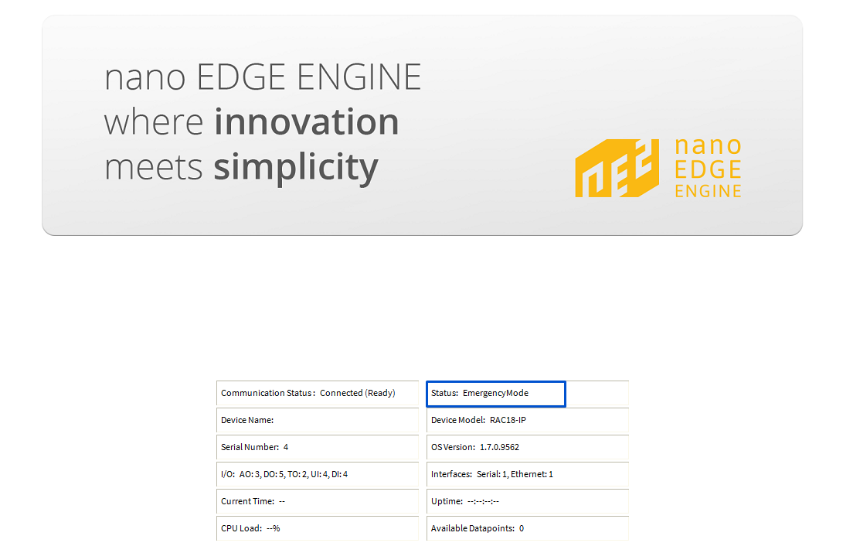Select the Device Model RAC18-IP field
This screenshot has width=843, height=553.
click(527, 420)
